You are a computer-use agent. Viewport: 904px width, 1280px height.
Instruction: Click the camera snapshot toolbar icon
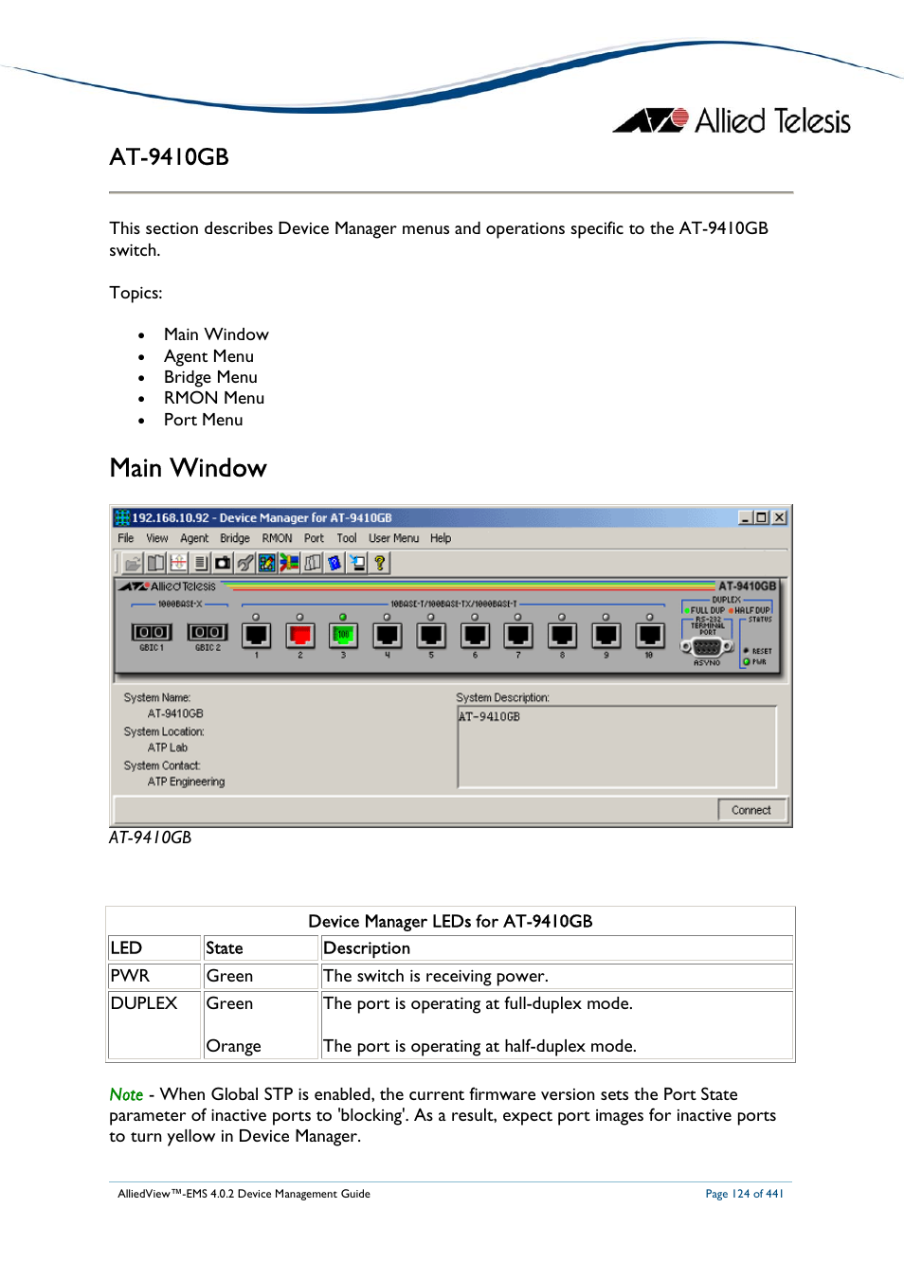(223, 563)
